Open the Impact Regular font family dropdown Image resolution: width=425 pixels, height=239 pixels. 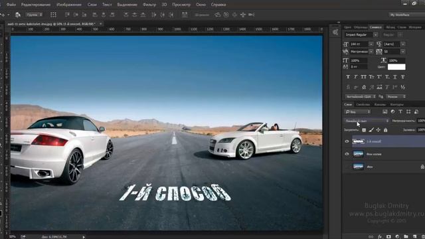[375, 35]
